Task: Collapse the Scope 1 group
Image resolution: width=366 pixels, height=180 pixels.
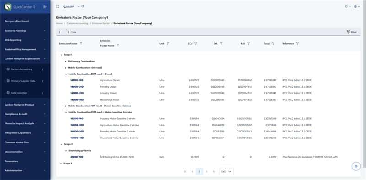Action: [x=61, y=55]
